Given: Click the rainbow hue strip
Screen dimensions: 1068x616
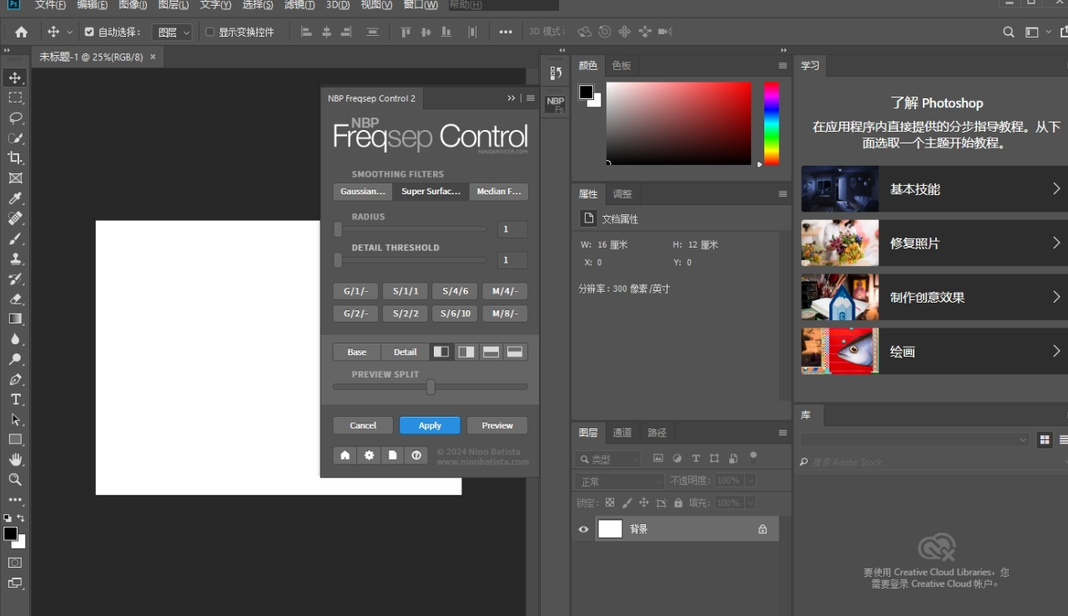Looking at the screenshot, I should [x=772, y=123].
